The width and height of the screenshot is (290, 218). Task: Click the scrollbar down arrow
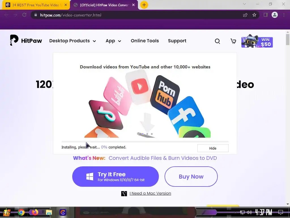[x=288, y=204]
